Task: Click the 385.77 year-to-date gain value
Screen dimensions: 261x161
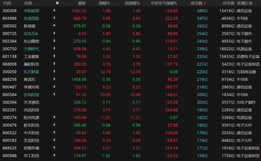Action: coord(171,87)
